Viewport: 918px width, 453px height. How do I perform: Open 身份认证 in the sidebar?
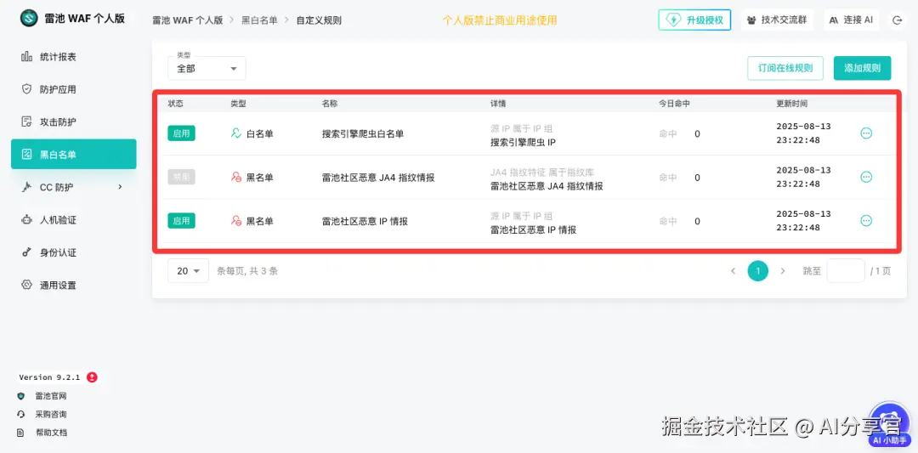click(74, 252)
